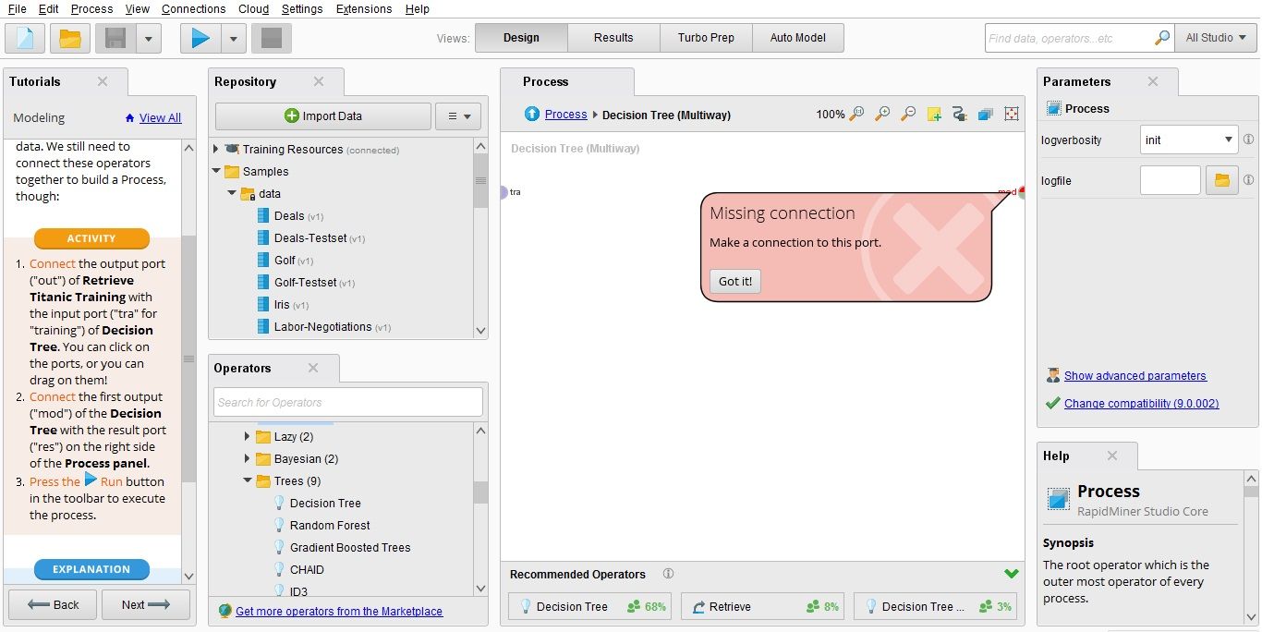Switch to the Results view
1262x632 pixels.
[613, 38]
